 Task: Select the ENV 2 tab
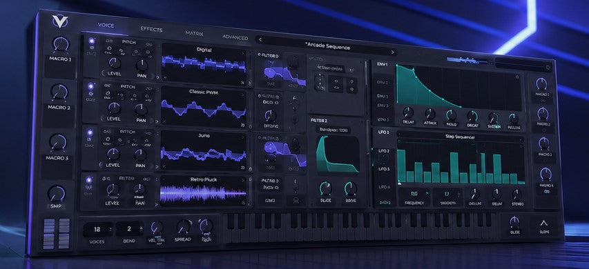(x=383, y=82)
